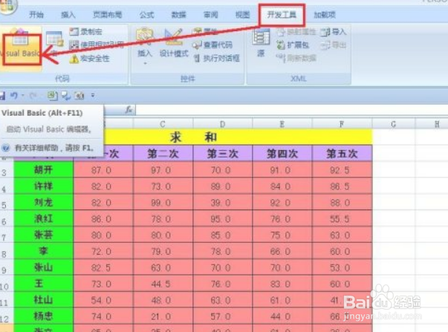Open control Properties (属性)
Viewport: 448px width, 332px height.
pos(205,31)
